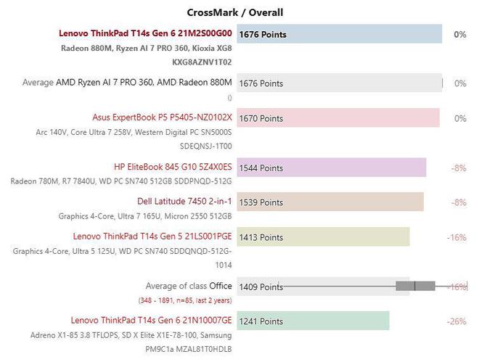Click the green 1241 Points bar
The width and height of the screenshot is (479, 362).
[313, 321]
